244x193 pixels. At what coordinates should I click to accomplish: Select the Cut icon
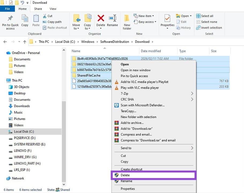click(45, 16)
